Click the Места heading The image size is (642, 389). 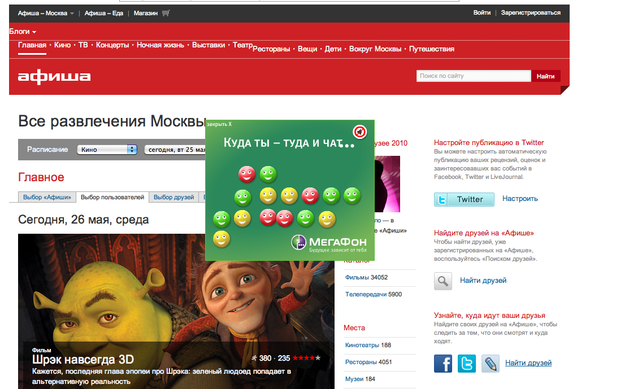point(354,328)
